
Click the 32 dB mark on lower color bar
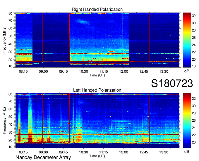tap(194, 99)
